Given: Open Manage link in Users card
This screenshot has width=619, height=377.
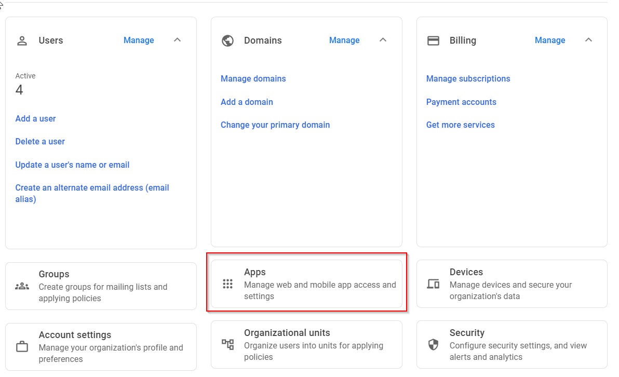Looking at the screenshot, I should 139,41.
